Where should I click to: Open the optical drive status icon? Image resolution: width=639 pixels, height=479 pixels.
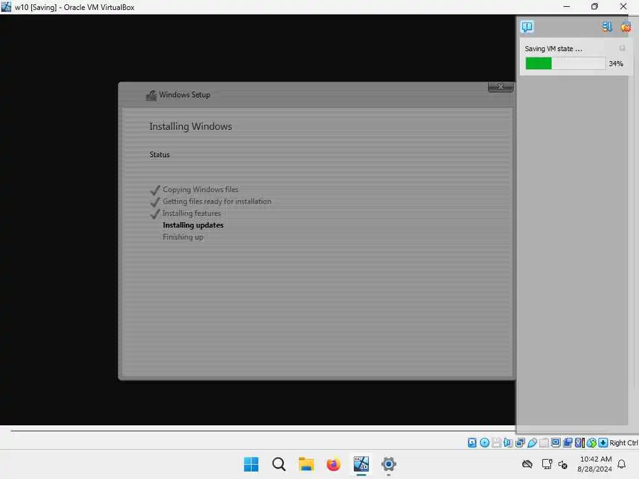click(484, 443)
